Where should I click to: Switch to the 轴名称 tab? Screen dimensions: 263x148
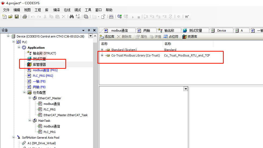click(169, 31)
